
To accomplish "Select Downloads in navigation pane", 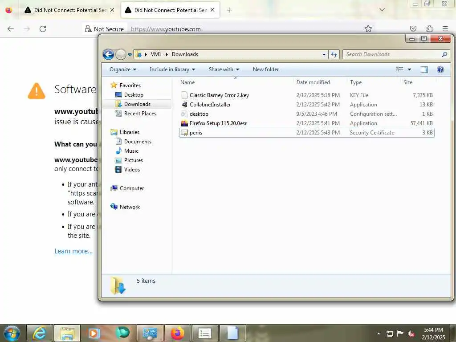I will pyautogui.click(x=137, y=104).
